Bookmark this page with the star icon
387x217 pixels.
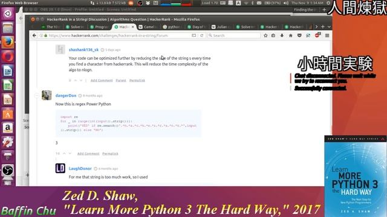[265, 36]
